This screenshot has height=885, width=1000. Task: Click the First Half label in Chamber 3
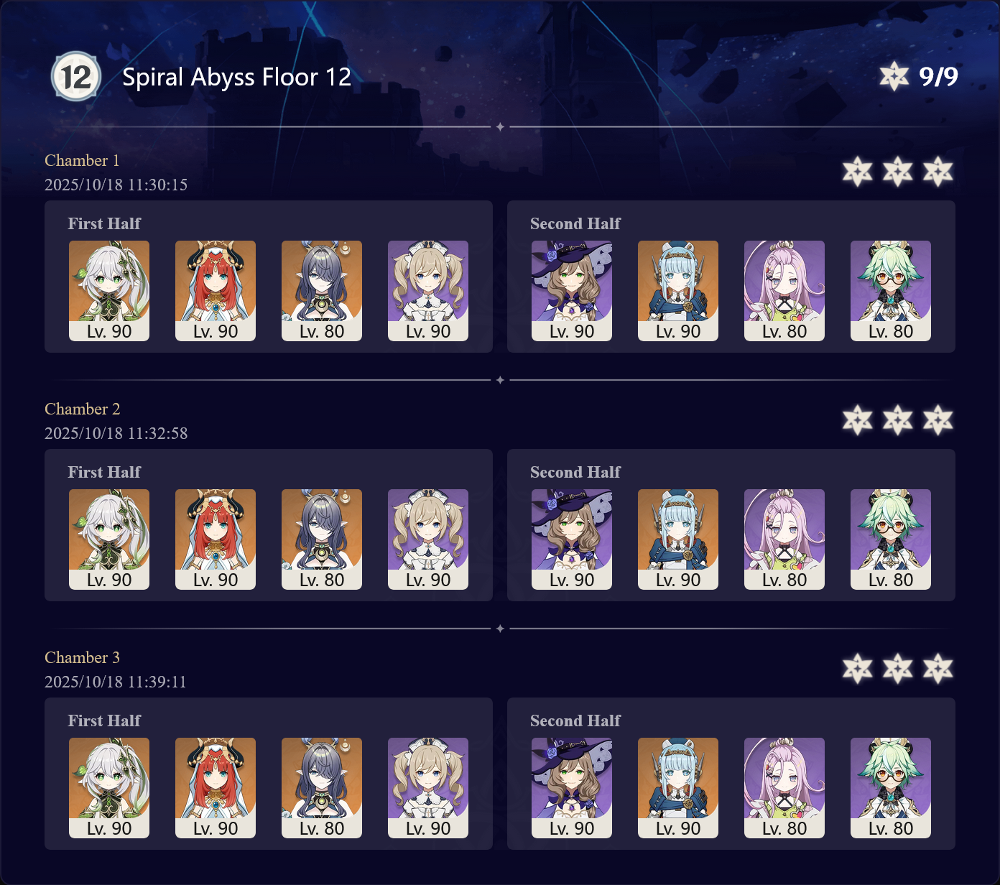pyautogui.click(x=104, y=720)
